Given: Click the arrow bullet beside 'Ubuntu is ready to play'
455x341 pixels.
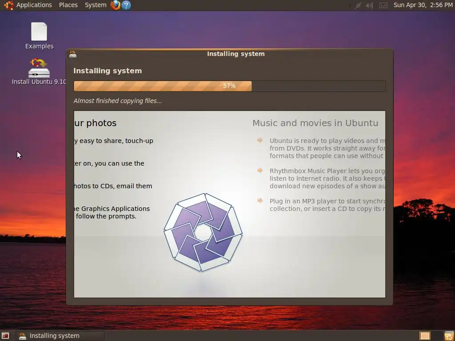Looking at the screenshot, I should coord(260,140).
